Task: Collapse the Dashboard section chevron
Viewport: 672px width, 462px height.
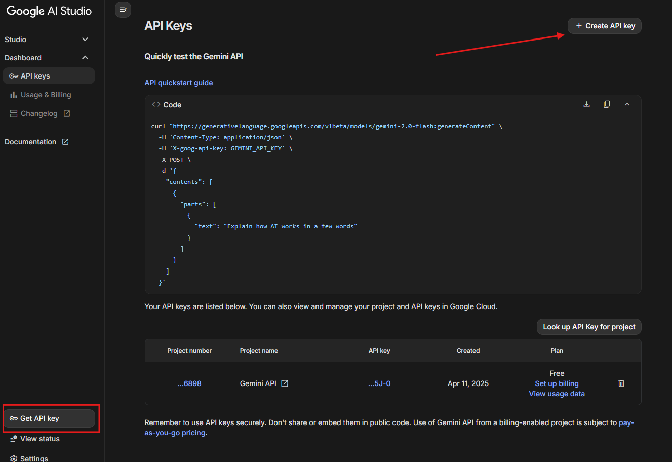Action: click(x=85, y=58)
